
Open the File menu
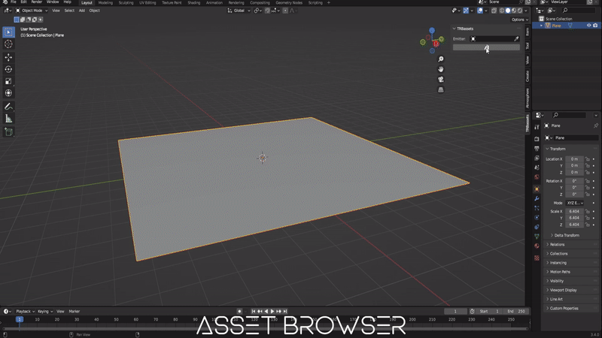point(14,2)
